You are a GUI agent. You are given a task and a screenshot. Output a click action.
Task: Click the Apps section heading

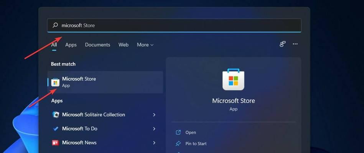pyautogui.click(x=57, y=101)
